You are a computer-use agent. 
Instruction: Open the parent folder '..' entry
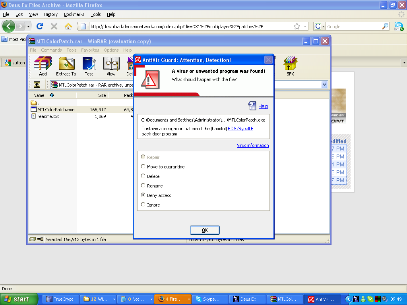coord(35,103)
